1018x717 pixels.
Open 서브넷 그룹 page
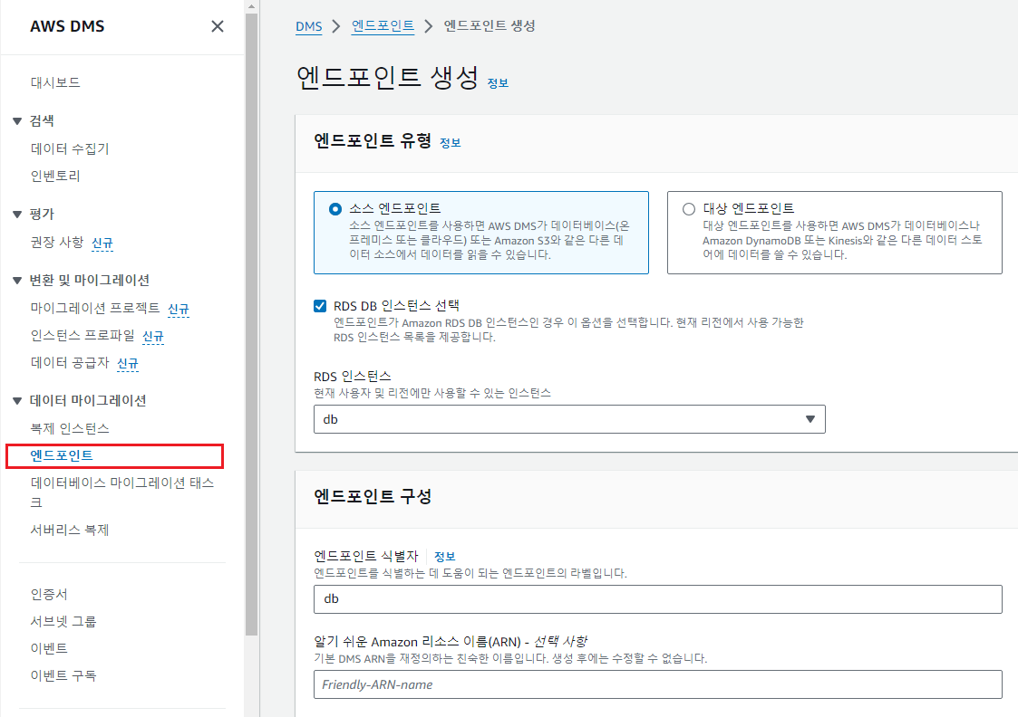pos(63,621)
